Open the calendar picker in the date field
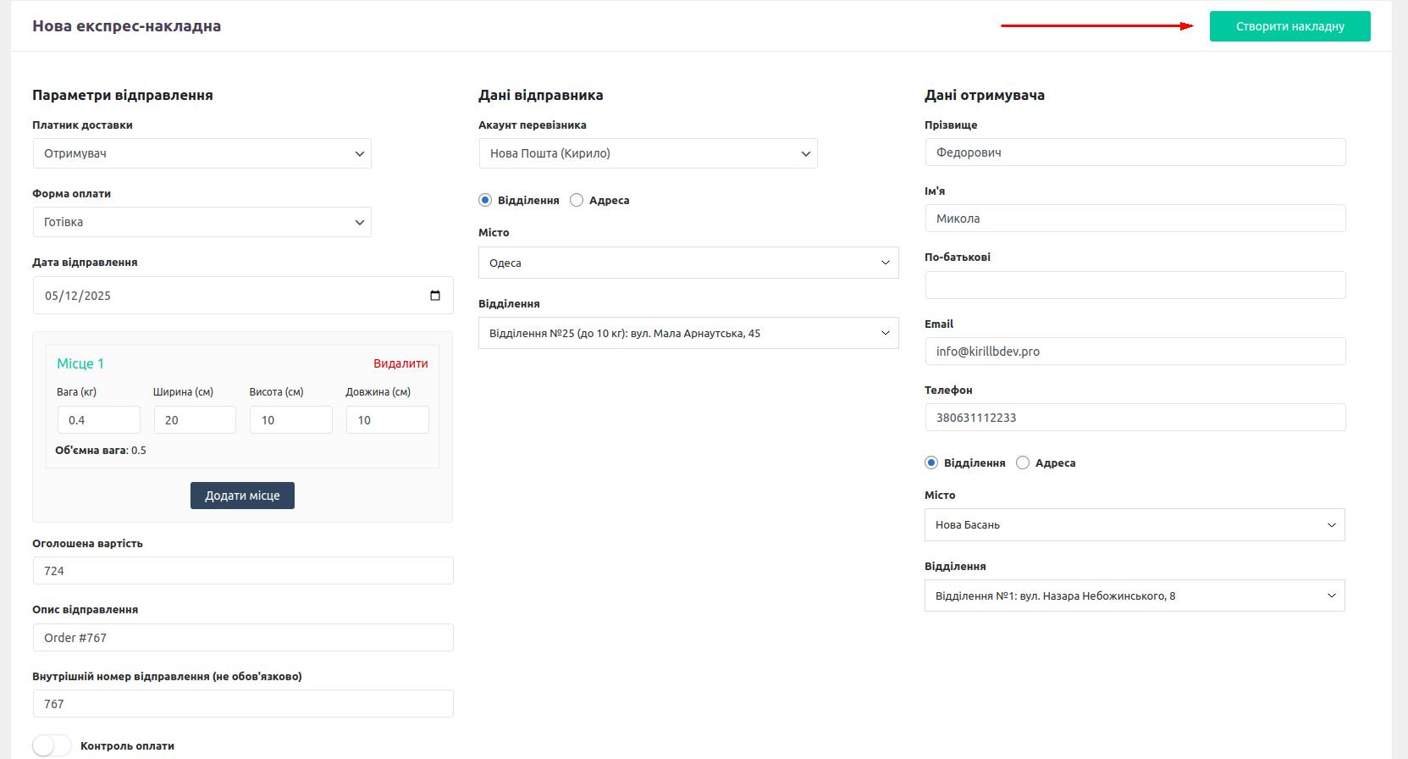This screenshot has height=759, width=1408. tap(434, 296)
